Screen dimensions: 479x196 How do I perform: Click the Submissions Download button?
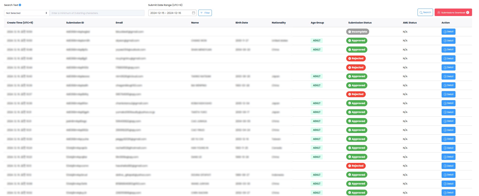click(x=453, y=12)
